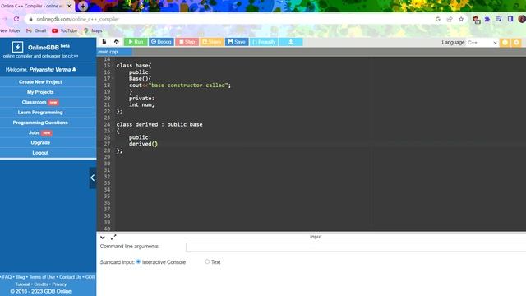Open a new browser tab with plus icon
526x296 pixels.
83,6
